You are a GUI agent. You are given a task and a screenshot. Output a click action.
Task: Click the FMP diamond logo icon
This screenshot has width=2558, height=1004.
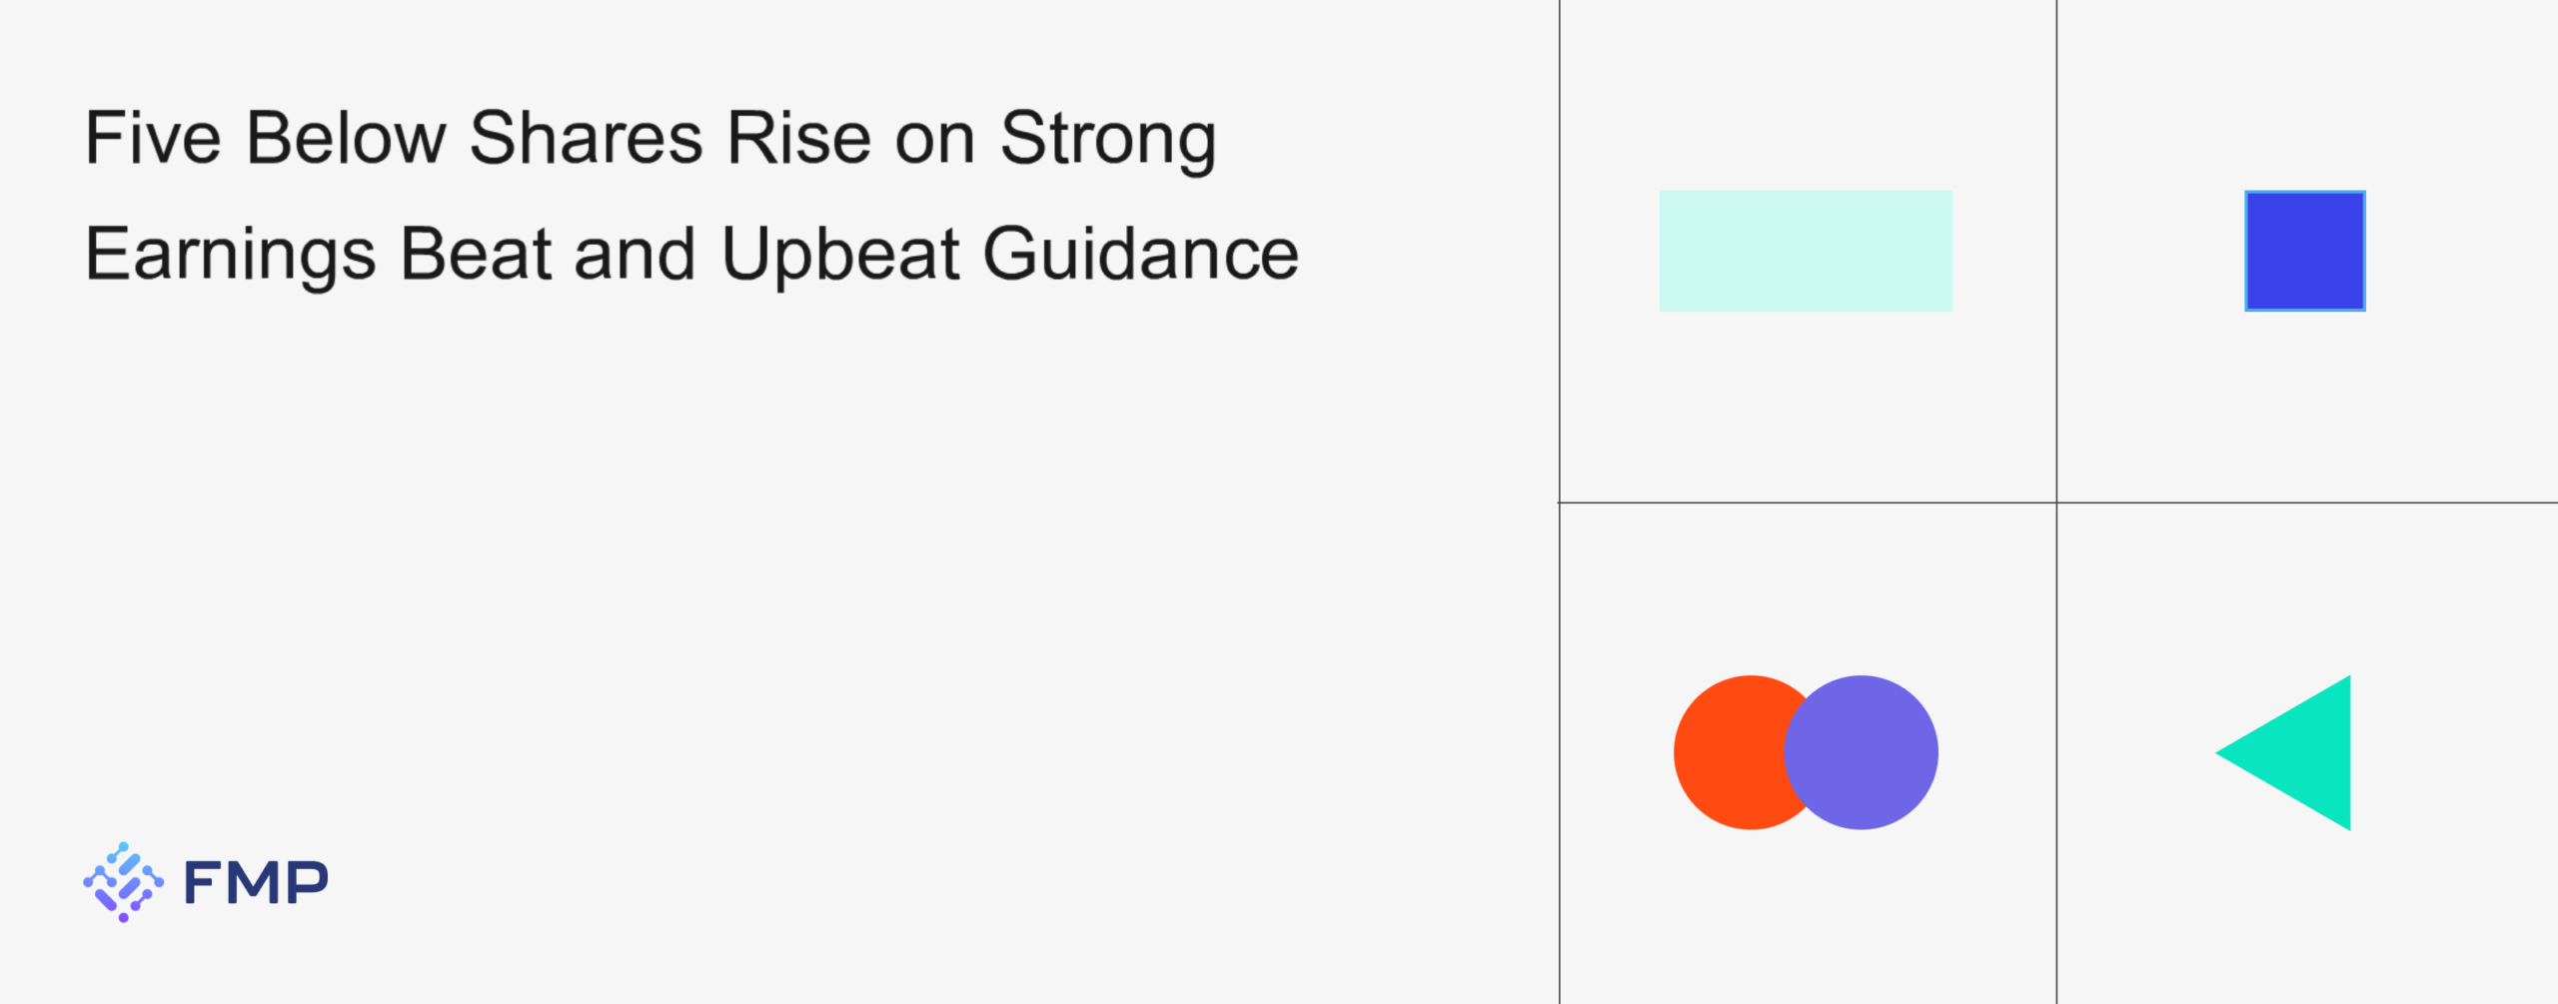[123, 881]
